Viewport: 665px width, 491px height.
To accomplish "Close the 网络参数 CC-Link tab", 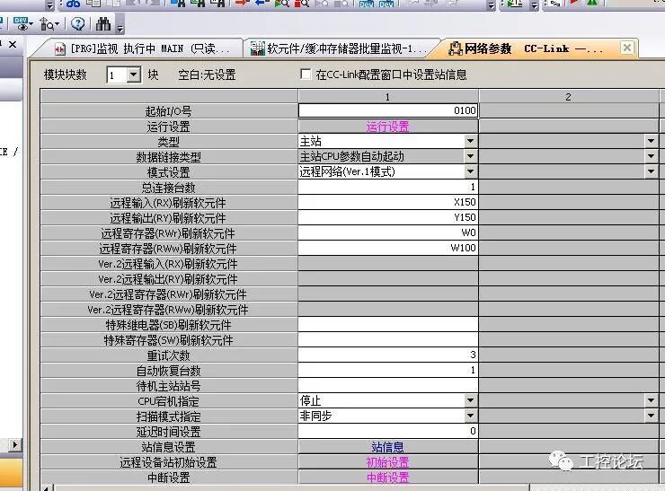I will 627,48.
